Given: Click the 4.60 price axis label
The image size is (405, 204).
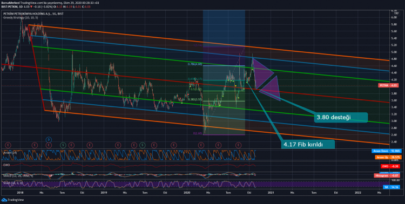Looking at the screenshot, I should pos(394,66).
